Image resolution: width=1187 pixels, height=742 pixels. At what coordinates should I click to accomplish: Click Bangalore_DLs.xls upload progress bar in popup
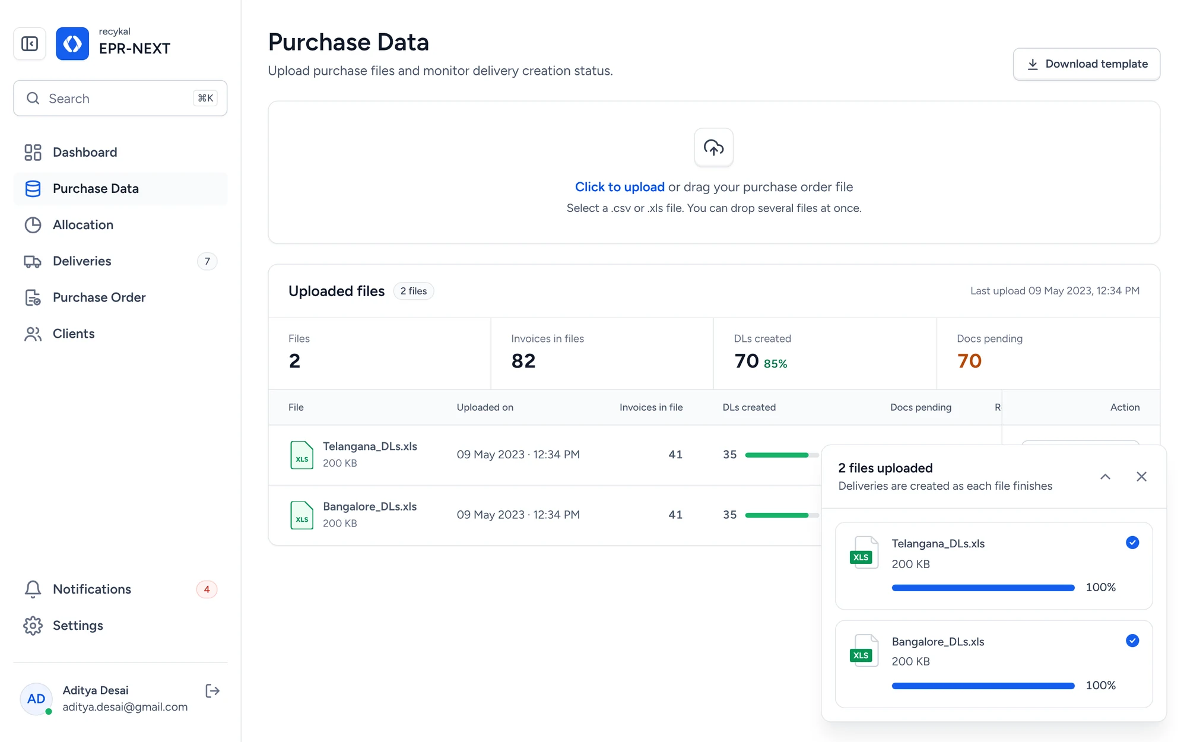click(983, 686)
